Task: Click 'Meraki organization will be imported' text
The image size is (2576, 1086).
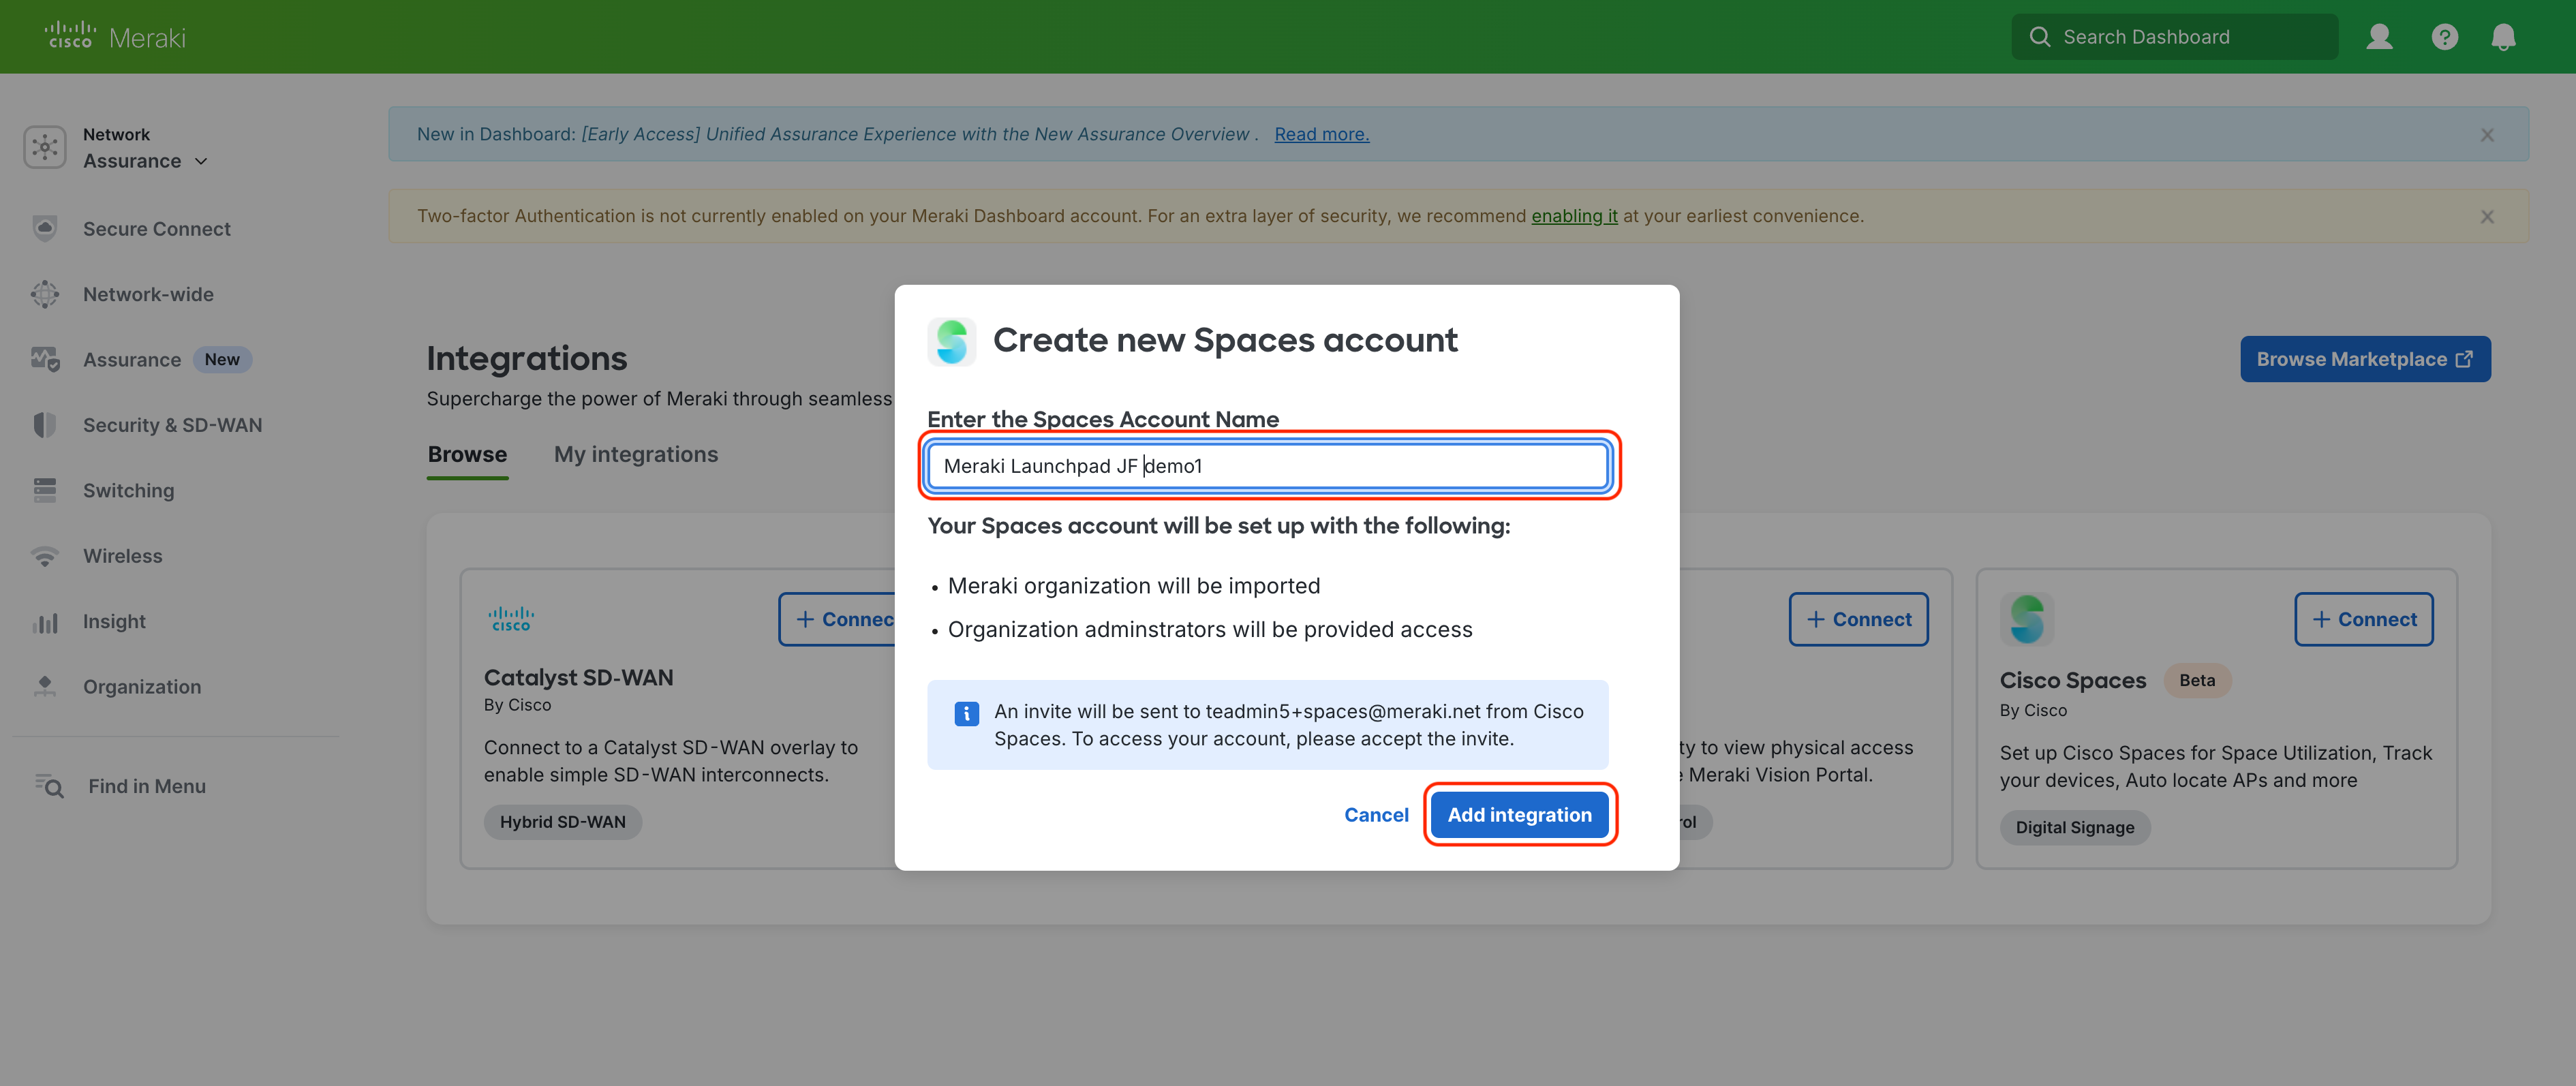Action: click(1133, 586)
